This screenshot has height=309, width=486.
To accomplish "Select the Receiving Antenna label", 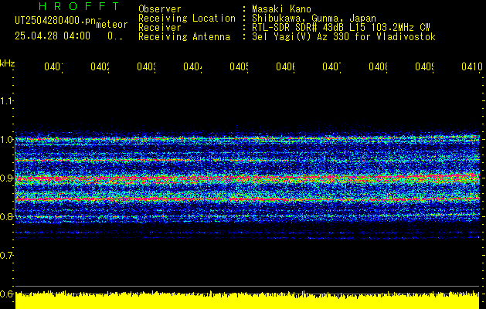I will coord(184,37).
